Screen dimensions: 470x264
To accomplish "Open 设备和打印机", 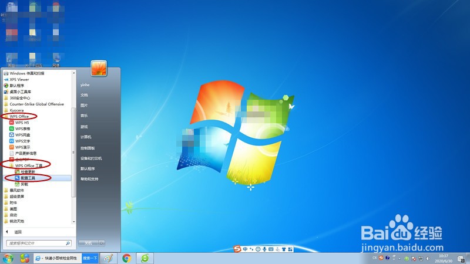I will [91, 158].
